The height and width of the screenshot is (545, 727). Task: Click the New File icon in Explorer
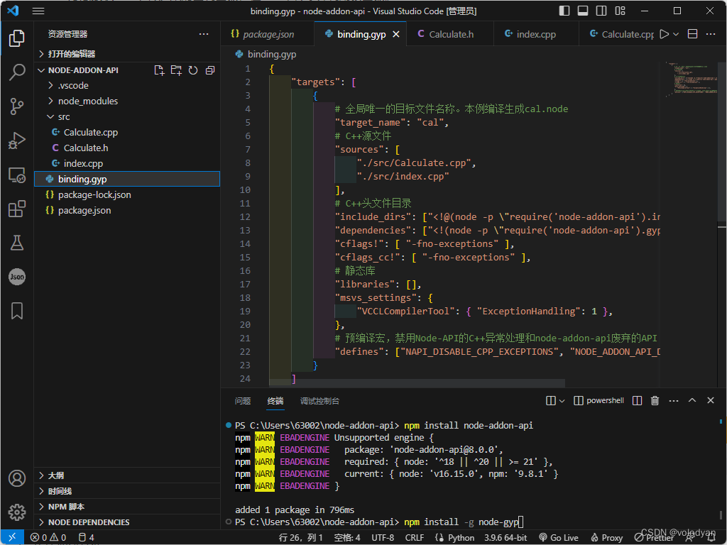[x=159, y=70]
